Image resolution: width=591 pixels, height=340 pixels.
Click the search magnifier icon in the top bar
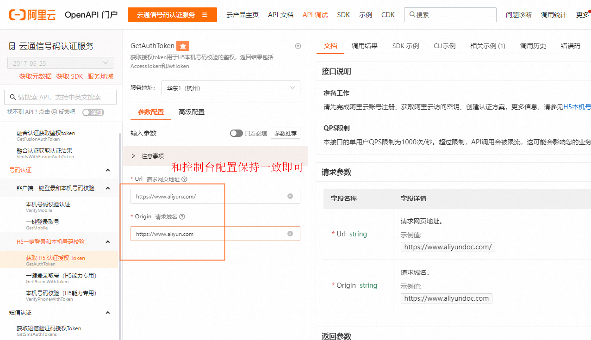coord(412,15)
